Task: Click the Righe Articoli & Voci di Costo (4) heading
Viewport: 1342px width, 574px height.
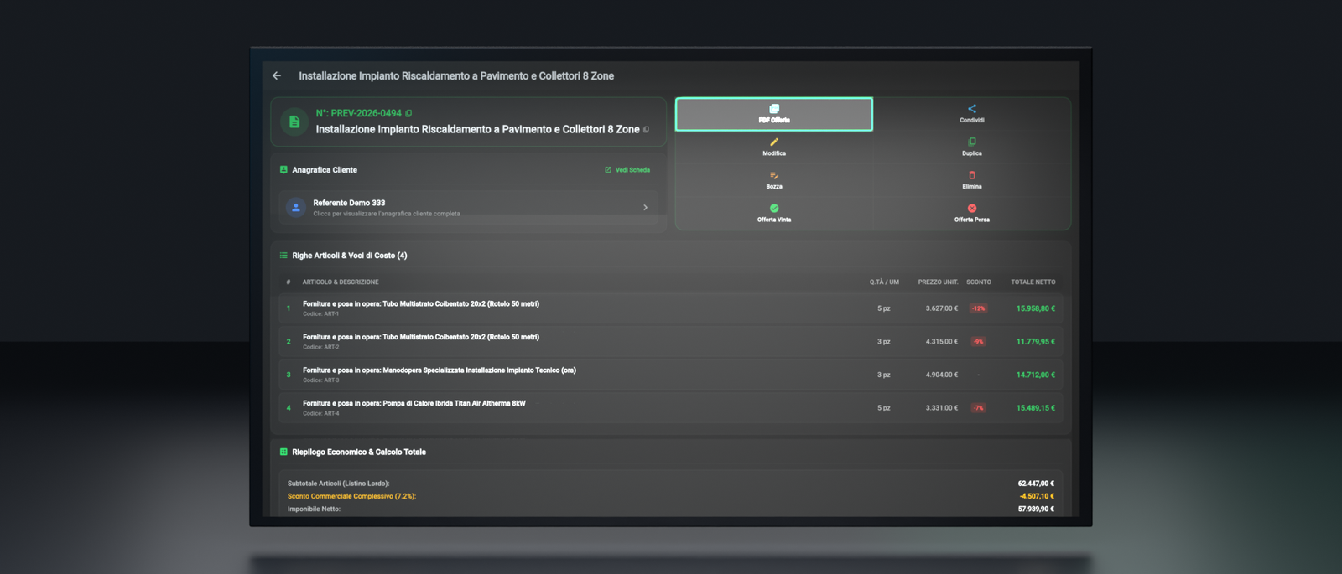Action: click(x=350, y=256)
